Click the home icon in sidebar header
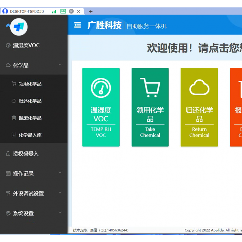 (x=8, y=25)
